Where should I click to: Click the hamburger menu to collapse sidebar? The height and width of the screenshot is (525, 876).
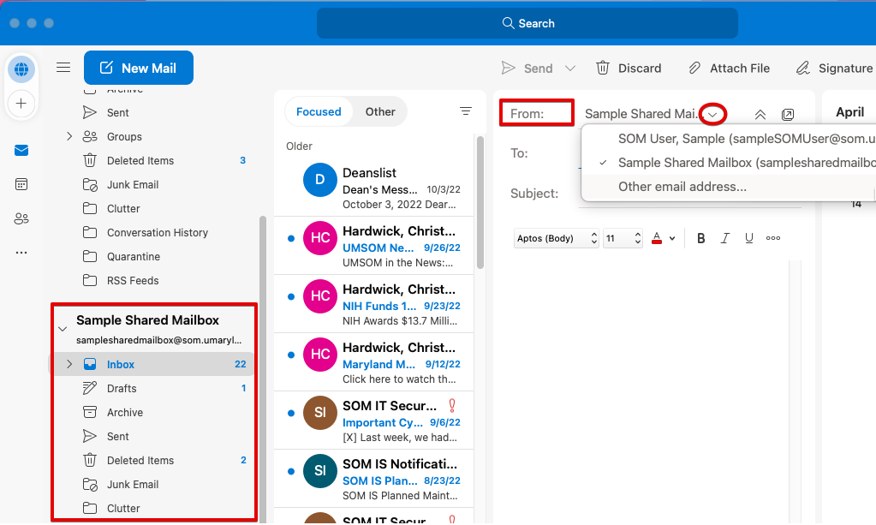pos(63,68)
